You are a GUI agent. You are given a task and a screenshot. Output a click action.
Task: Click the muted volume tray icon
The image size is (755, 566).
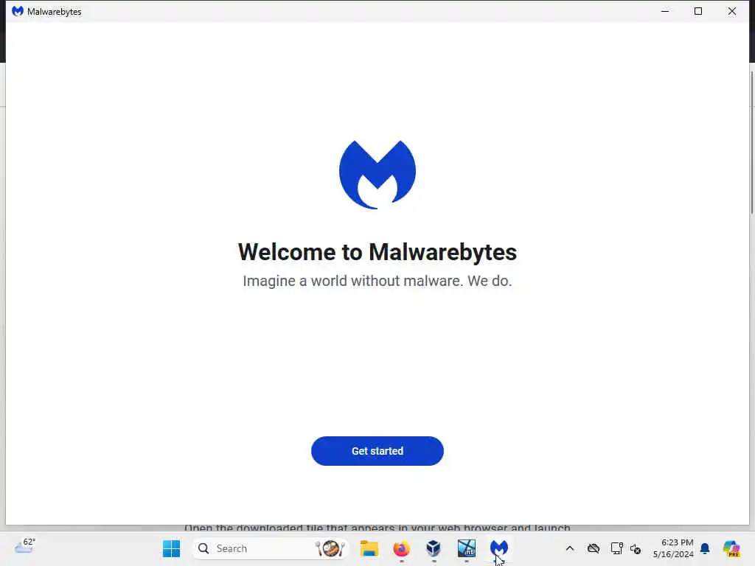(x=636, y=548)
